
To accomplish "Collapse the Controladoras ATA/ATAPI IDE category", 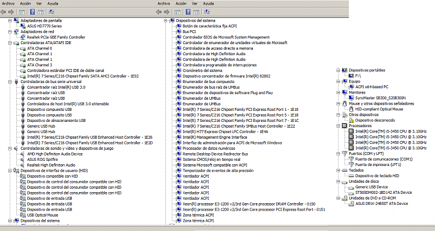I will pos(10,43).
